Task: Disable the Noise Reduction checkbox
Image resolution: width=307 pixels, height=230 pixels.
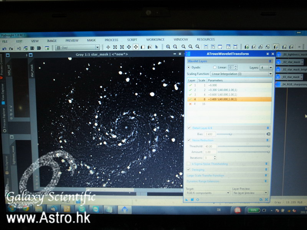Action: [189, 140]
